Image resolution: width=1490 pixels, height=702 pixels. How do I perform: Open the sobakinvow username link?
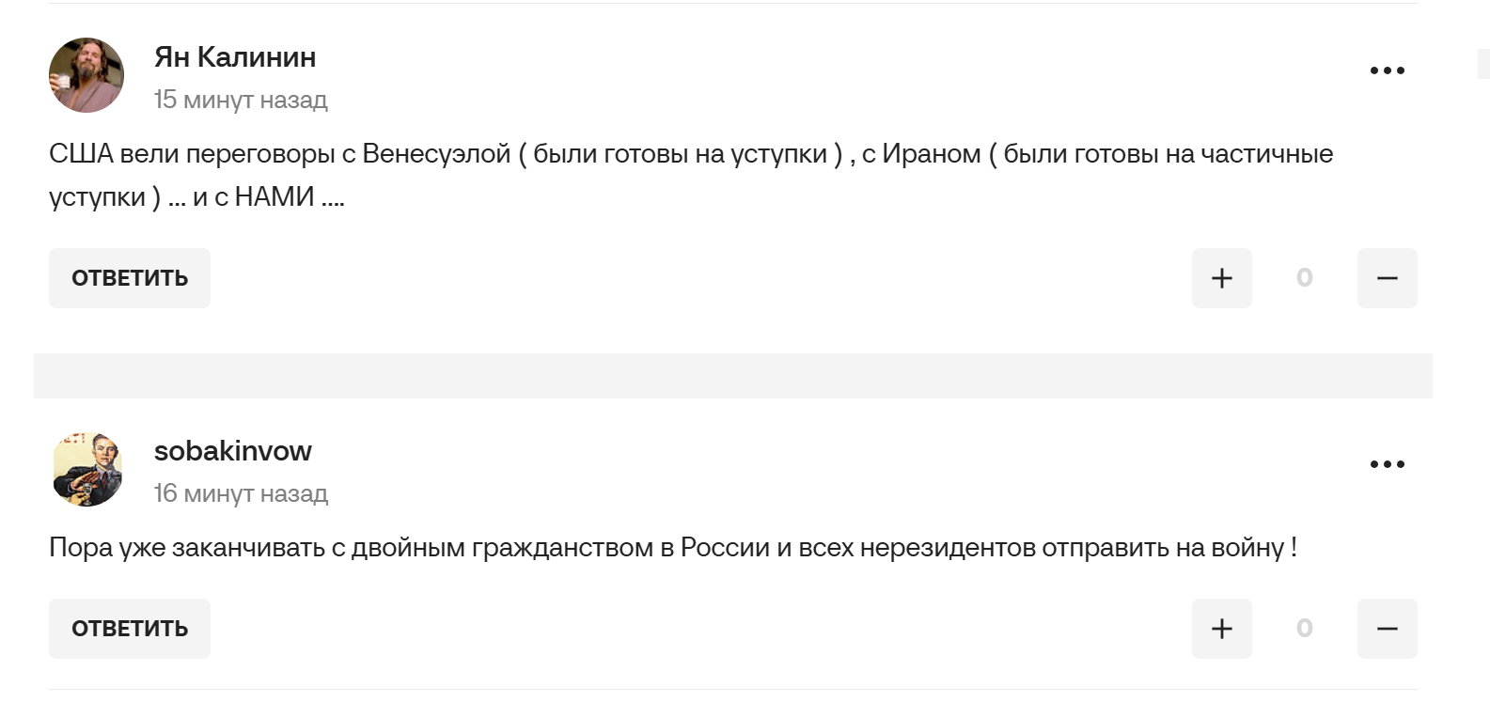coord(232,451)
